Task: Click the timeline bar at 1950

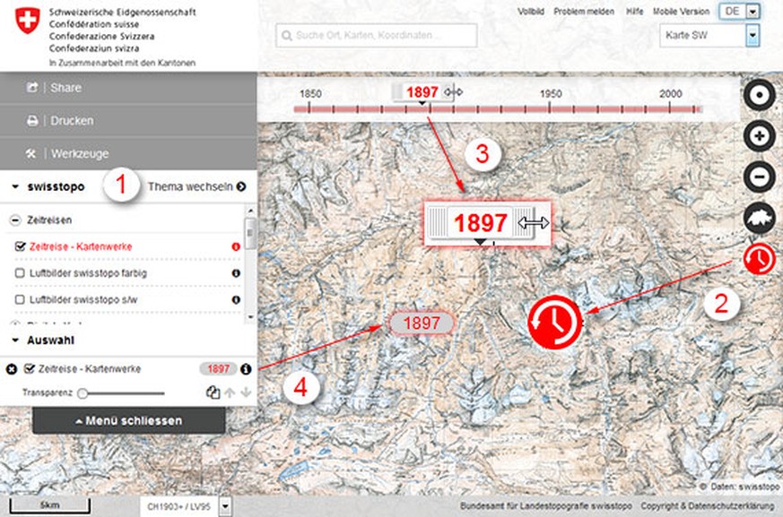Action: coord(550,108)
